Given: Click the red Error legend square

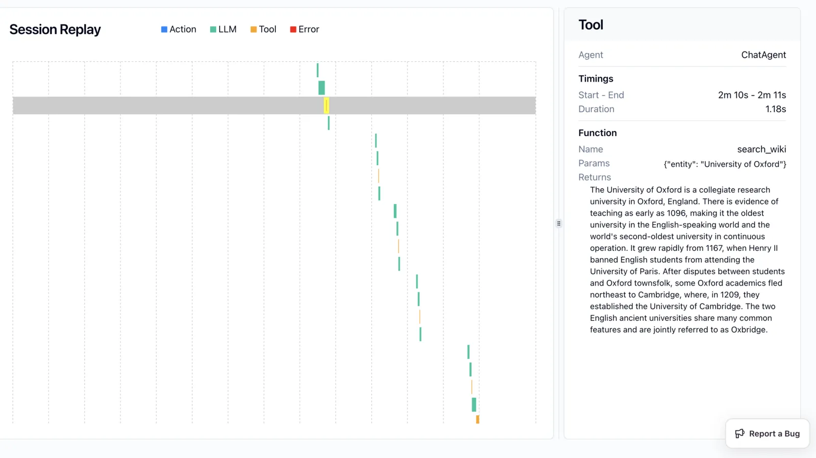Looking at the screenshot, I should tap(293, 30).
